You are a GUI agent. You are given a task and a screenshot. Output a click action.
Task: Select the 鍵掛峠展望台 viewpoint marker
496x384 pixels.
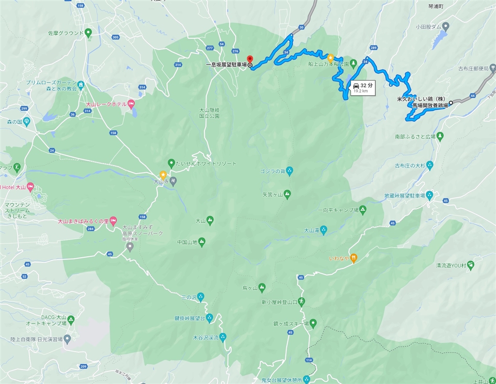209,318
